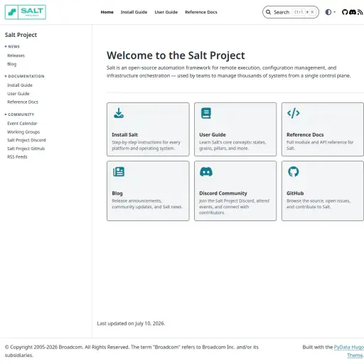Open the GitHub icon in header
Viewport: 364px width, 364px height.
click(x=345, y=12)
